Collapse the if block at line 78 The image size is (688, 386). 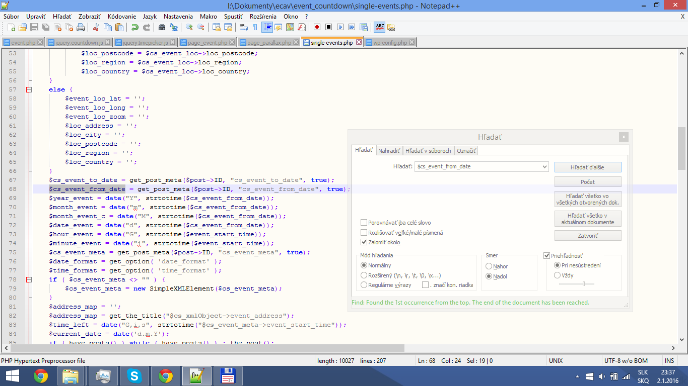[29, 279]
